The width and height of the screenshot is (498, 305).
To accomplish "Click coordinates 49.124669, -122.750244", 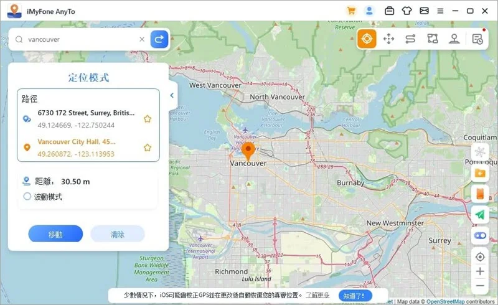I will (x=76, y=125).
